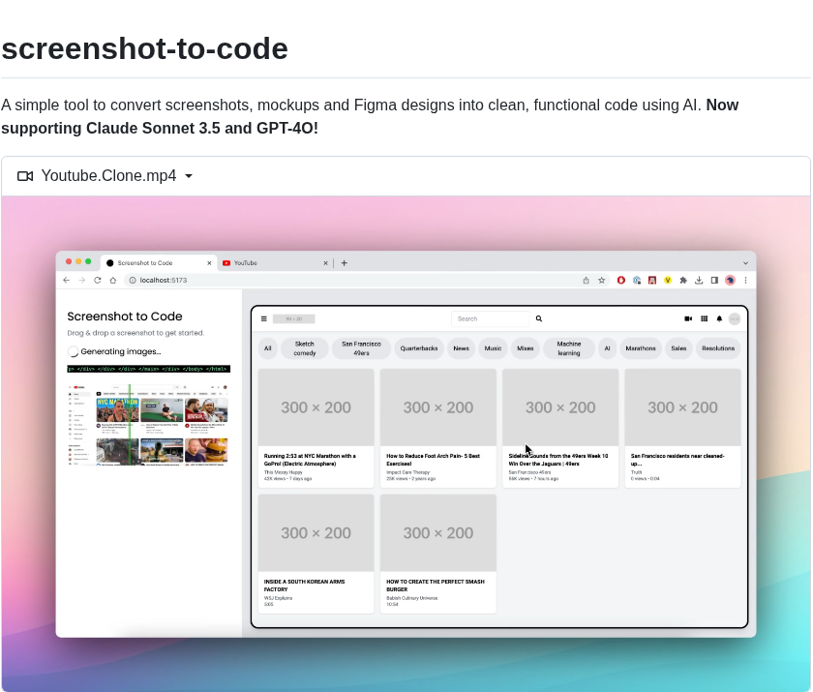Select the Machine learning chip
The image size is (813, 692).
click(x=569, y=348)
